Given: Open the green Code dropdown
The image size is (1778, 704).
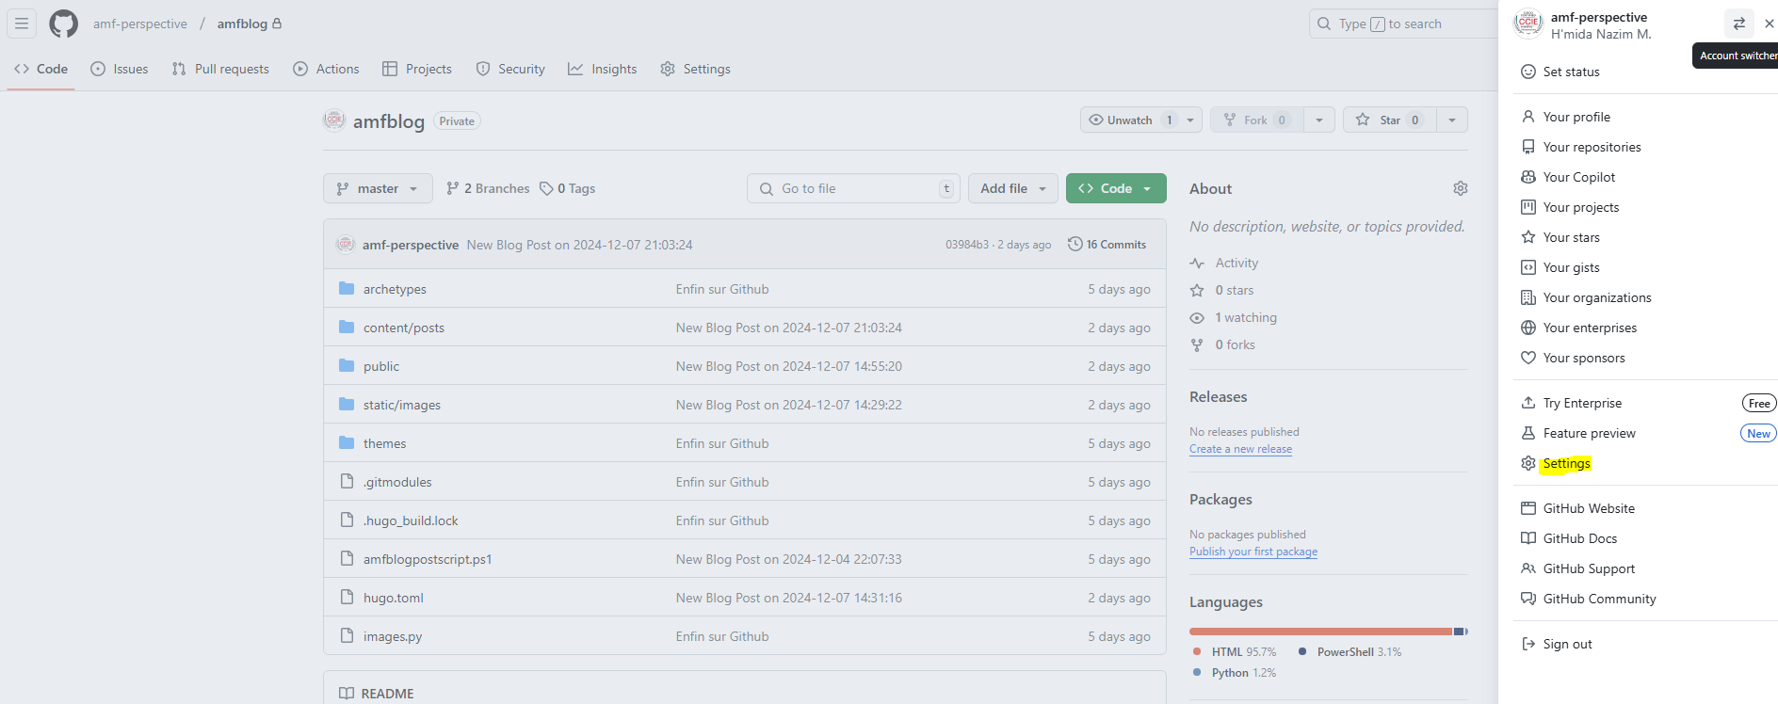Looking at the screenshot, I should [x=1116, y=188].
